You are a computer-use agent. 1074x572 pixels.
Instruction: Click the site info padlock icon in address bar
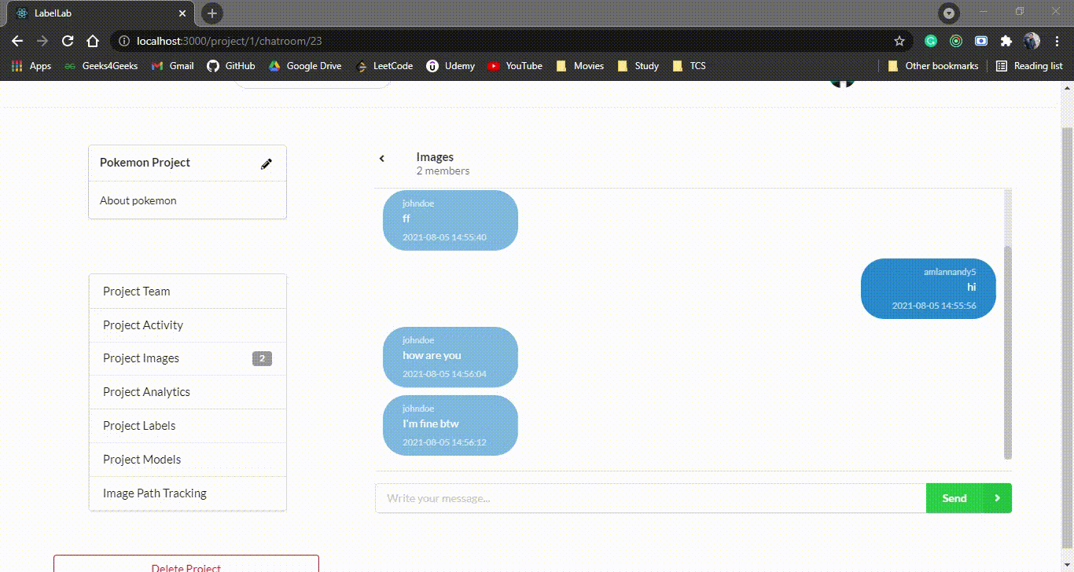click(125, 41)
